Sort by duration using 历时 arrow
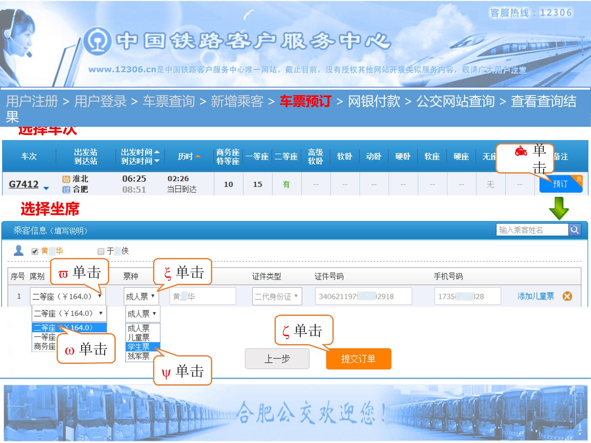591x443 pixels. pyautogui.click(x=198, y=156)
